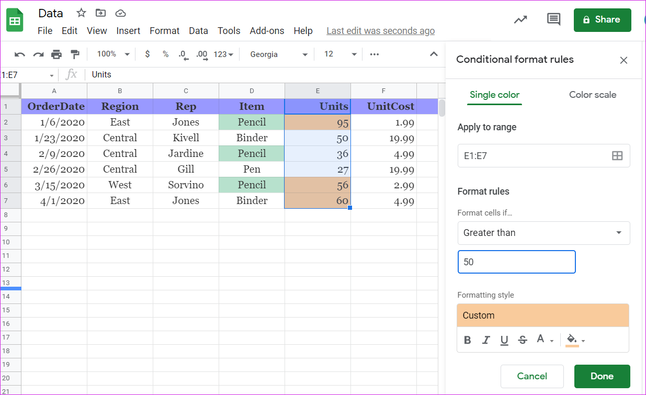The image size is (646, 395).
Task: Click the select data range grid icon
Action: click(617, 156)
